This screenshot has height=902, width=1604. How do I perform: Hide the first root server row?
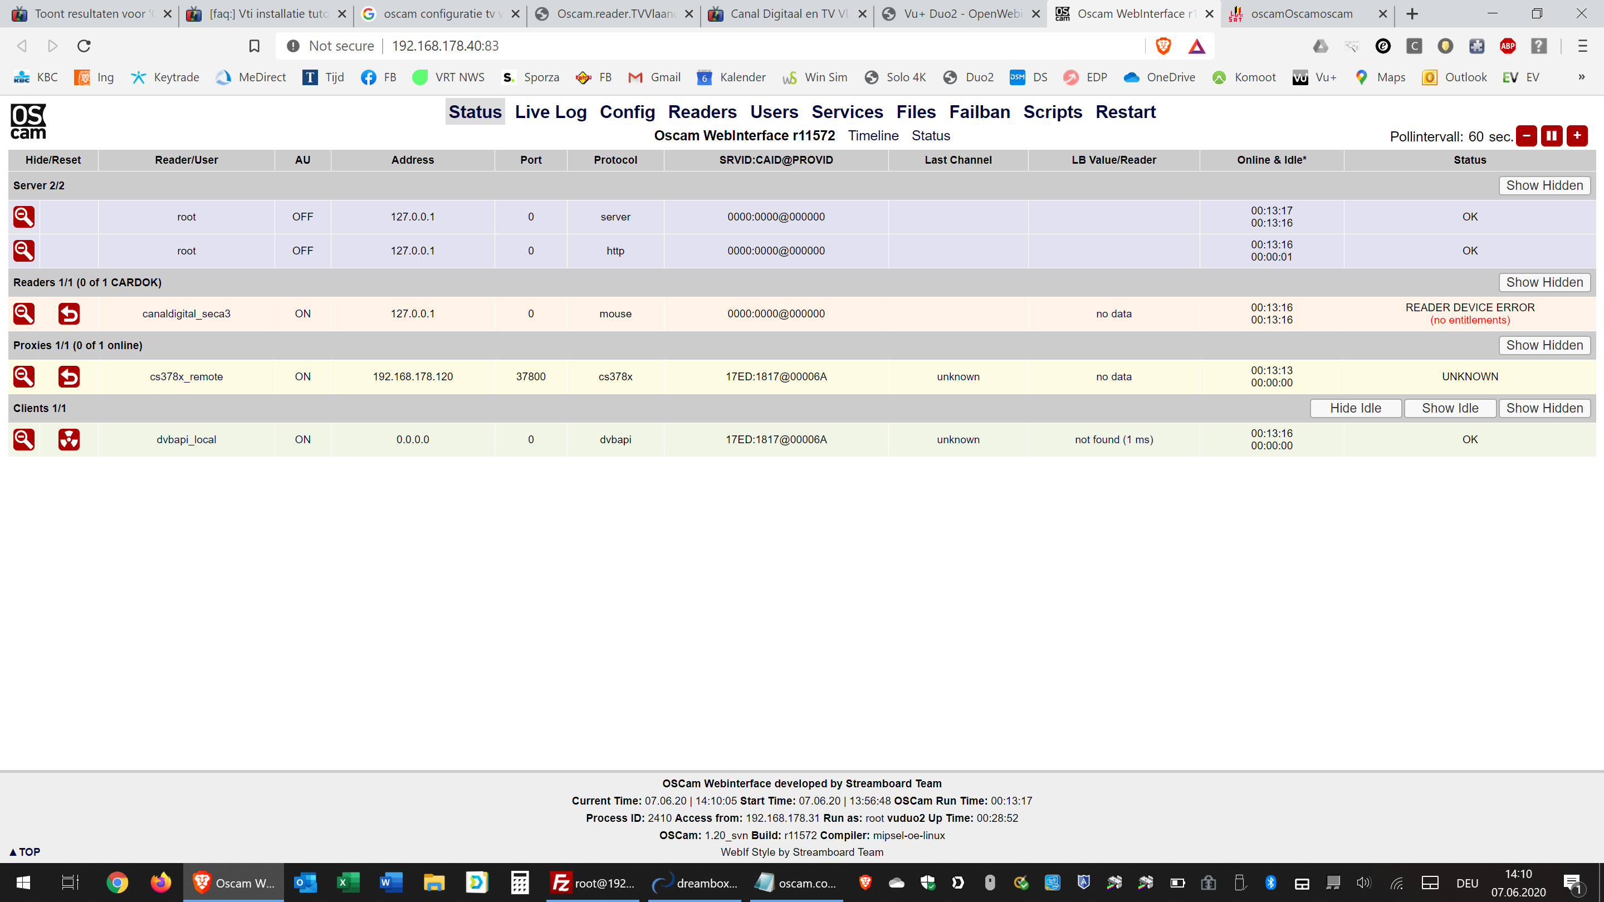tap(23, 217)
